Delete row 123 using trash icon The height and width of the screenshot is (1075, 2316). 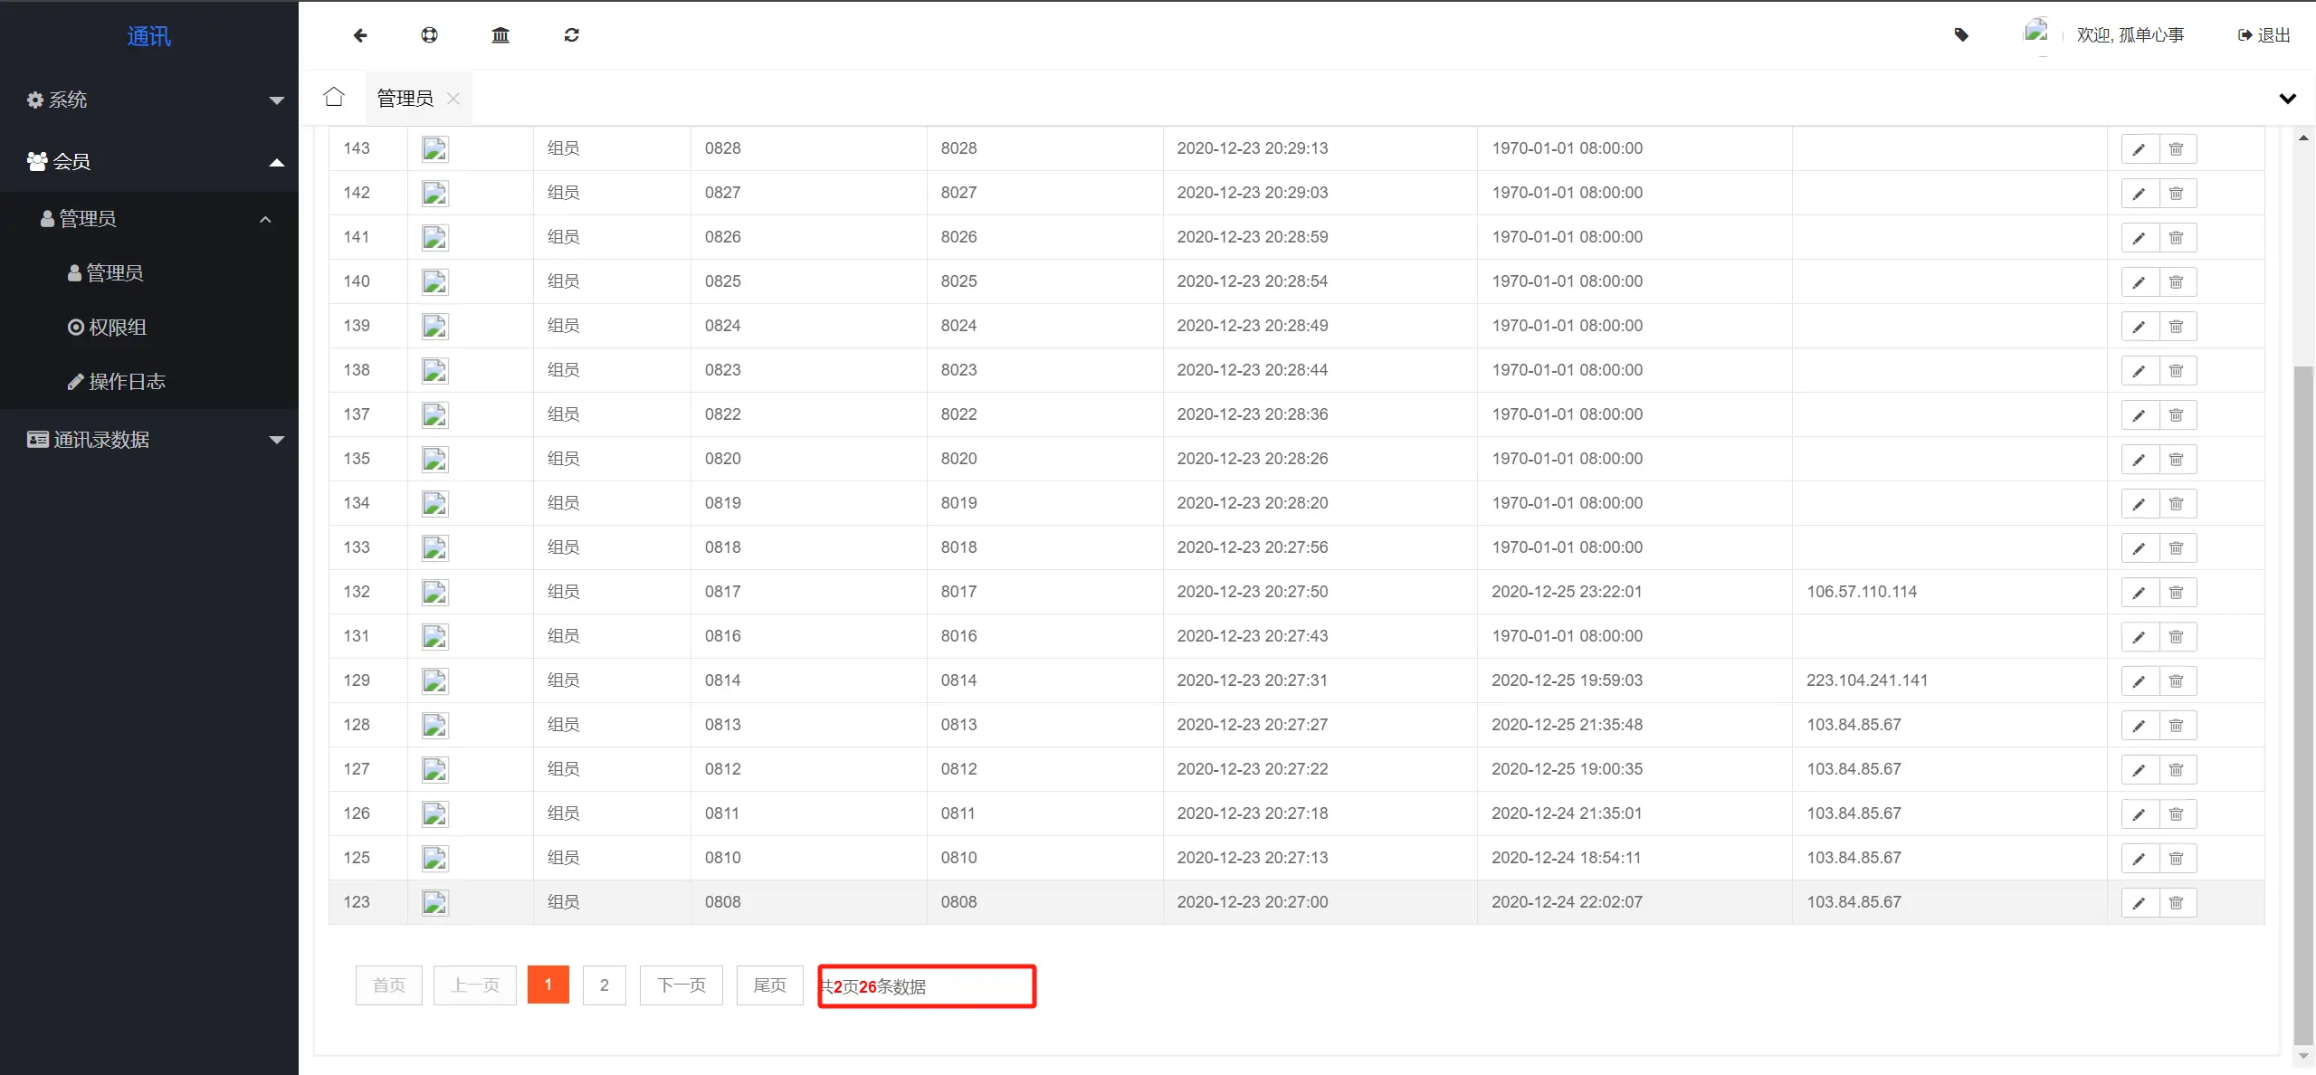pyautogui.click(x=2177, y=903)
